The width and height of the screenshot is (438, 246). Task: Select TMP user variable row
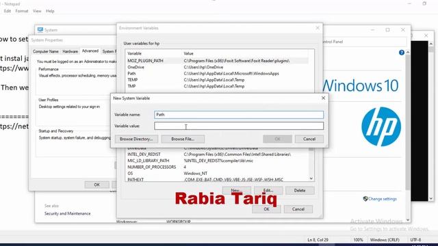point(218,86)
